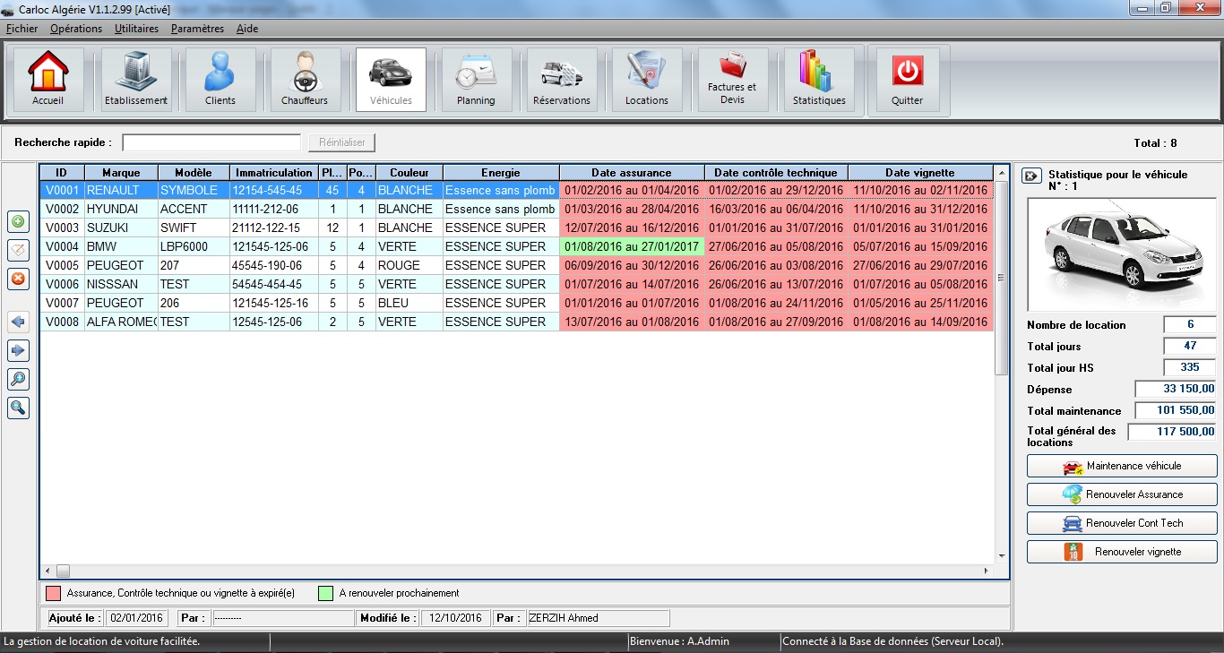Screen dimensions: 1224x653
Task: Click the Maintenance véhicule button
Action: 1122,466
